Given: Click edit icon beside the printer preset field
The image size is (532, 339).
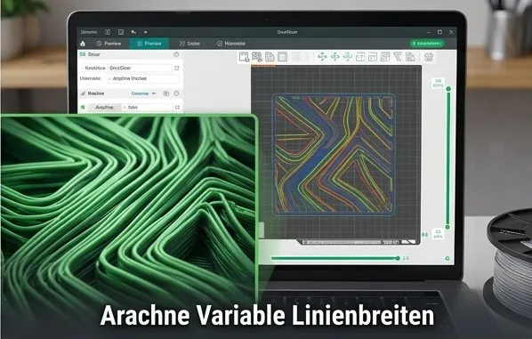Looking at the screenshot, I should 177,69.
